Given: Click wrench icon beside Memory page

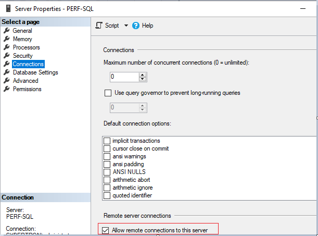Looking at the screenshot, I should [6, 39].
